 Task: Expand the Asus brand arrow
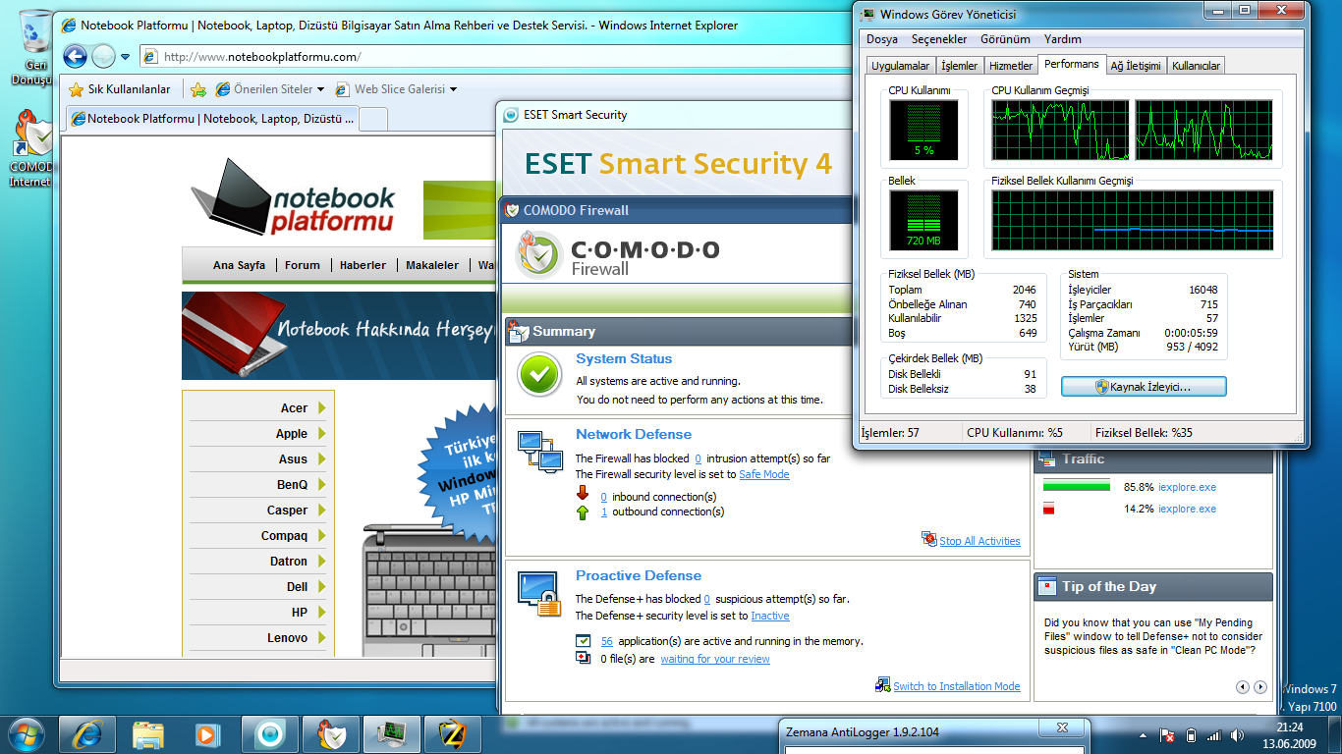(321, 459)
